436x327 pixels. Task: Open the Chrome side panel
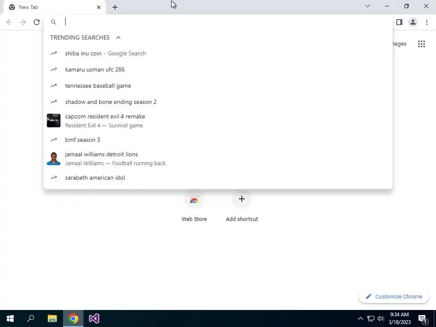point(399,22)
